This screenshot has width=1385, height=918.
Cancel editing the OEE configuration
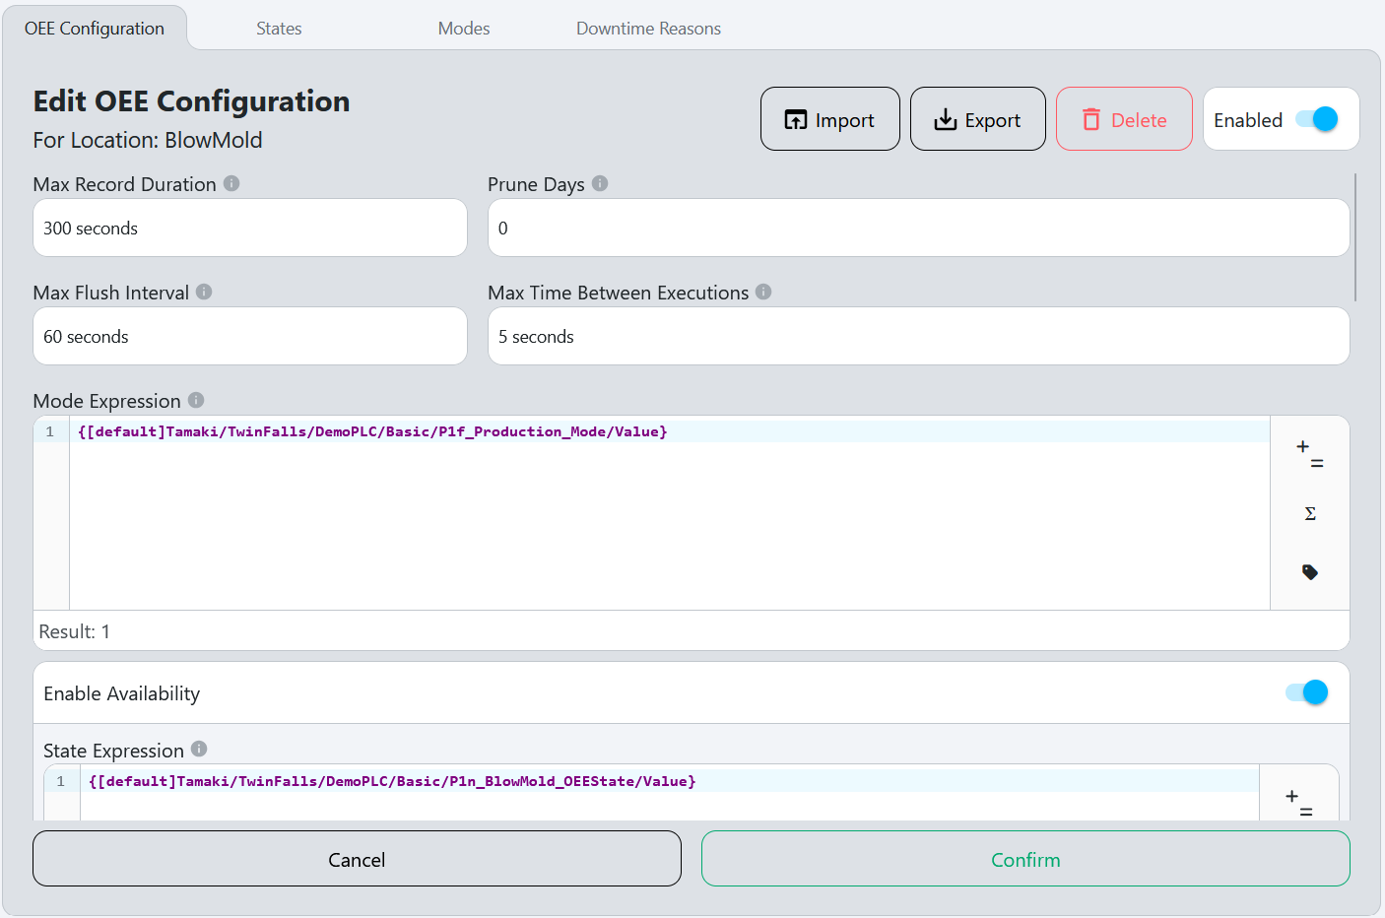(x=357, y=858)
